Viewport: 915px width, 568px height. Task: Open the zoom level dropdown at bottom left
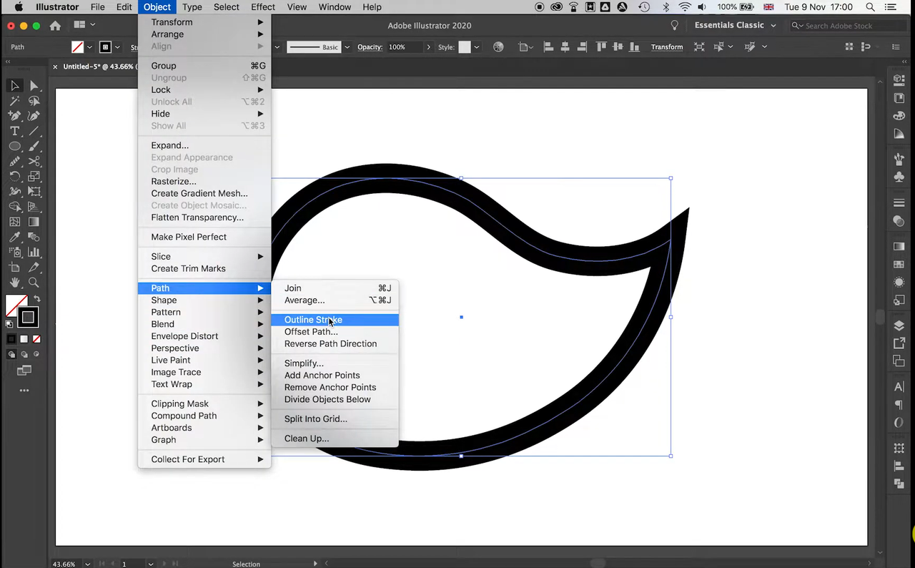click(86, 564)
